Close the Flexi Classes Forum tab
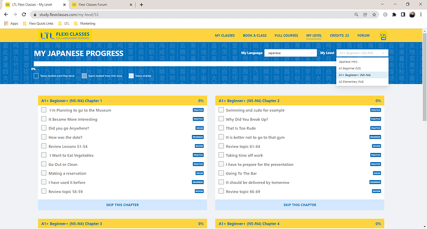This screenshot has width=427, height=229. (131, 4)
